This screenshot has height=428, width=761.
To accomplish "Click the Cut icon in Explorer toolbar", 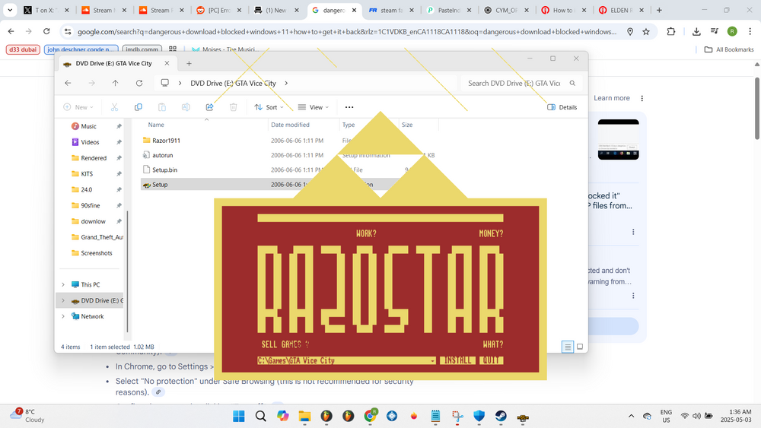I will [115, 107].
